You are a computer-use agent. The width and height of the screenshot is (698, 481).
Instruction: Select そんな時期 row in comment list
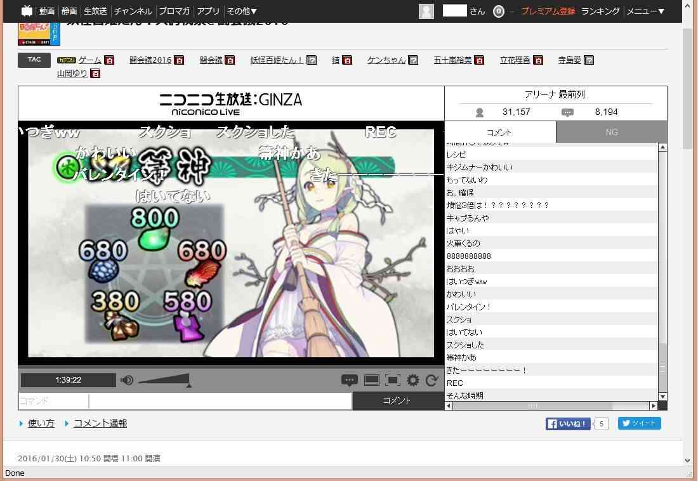(x=551, y=395)
